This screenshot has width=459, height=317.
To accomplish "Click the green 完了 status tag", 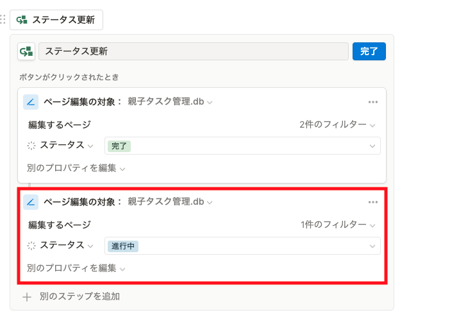I will click(x=119, y=146).
